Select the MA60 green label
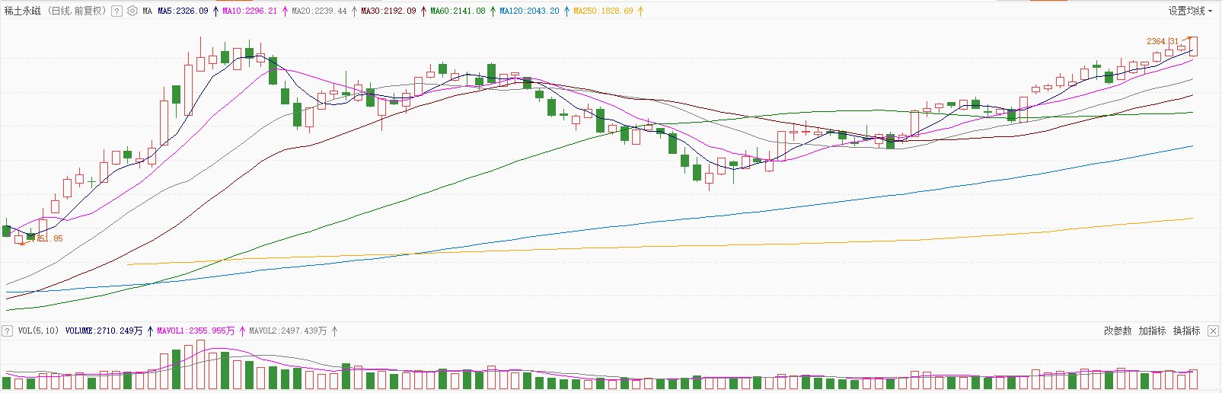 pyautogui.click(x=458, y=11)
